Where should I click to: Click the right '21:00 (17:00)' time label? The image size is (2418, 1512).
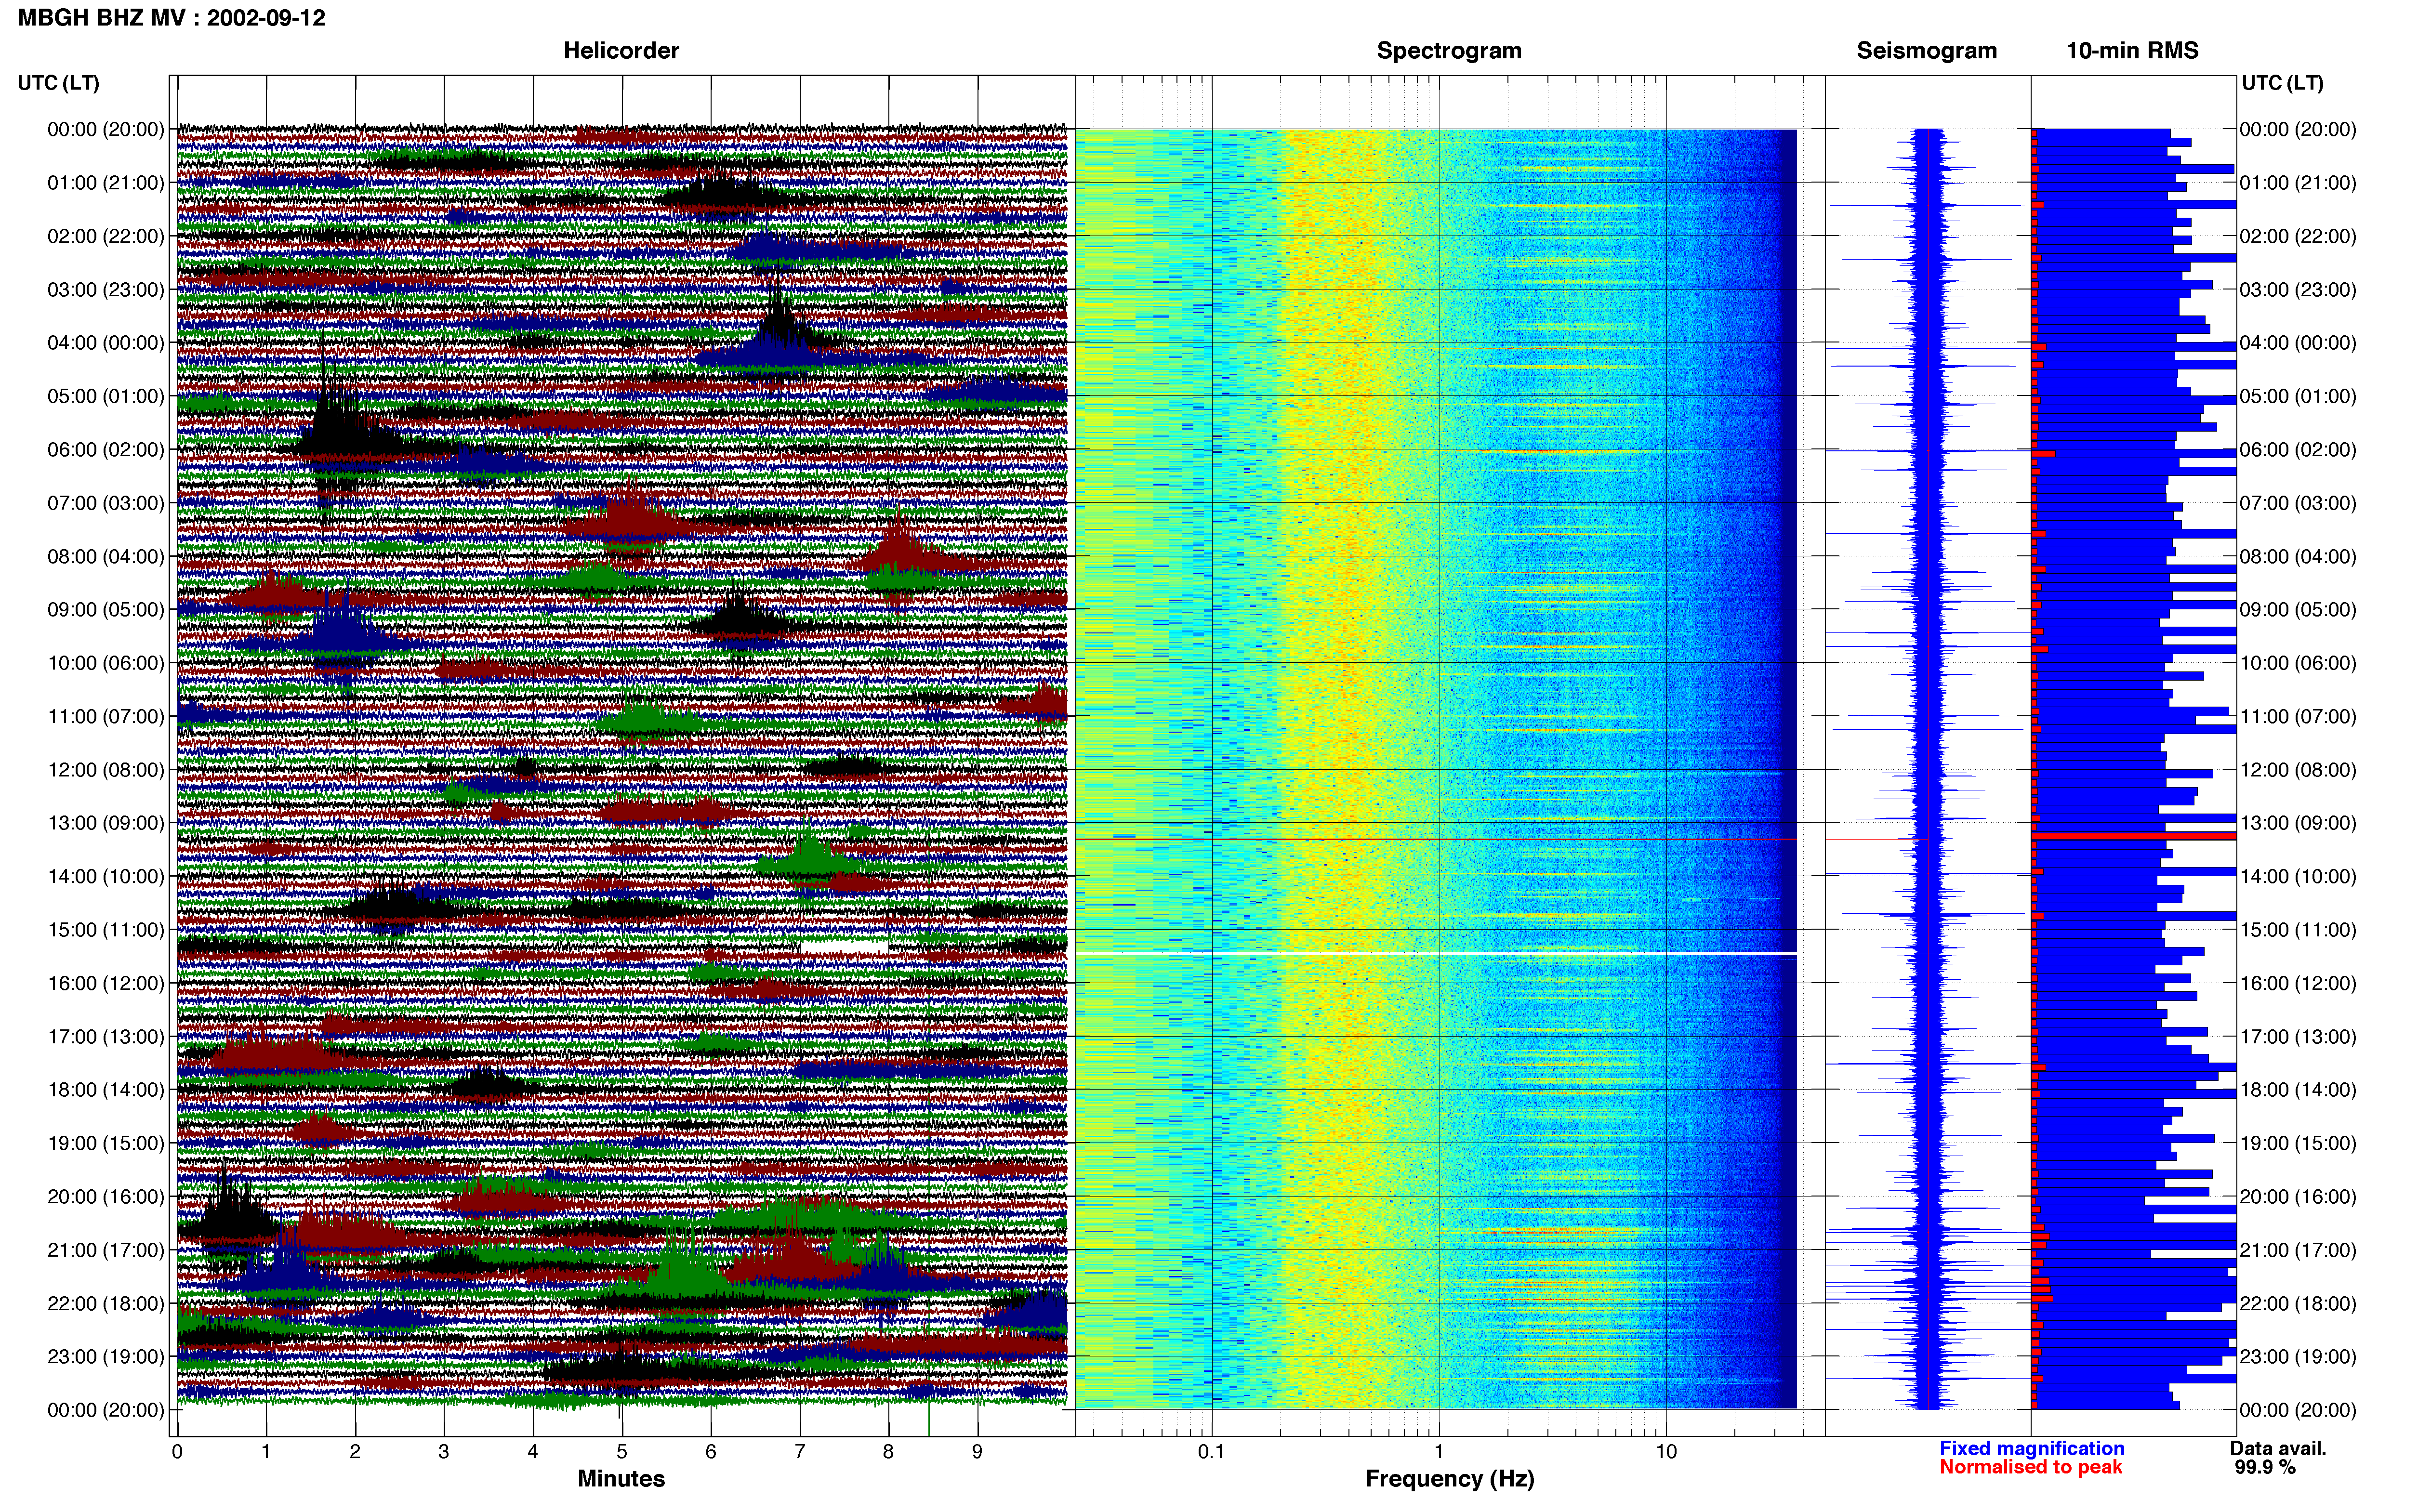(2298, 1250)
